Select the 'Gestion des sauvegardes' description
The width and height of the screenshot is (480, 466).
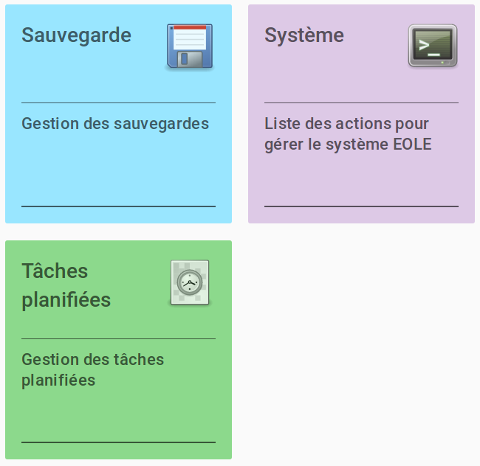coord(115,124)
